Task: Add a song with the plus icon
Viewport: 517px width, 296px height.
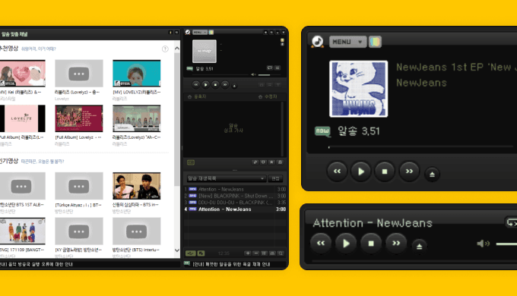Action: [x=248, y=253]
